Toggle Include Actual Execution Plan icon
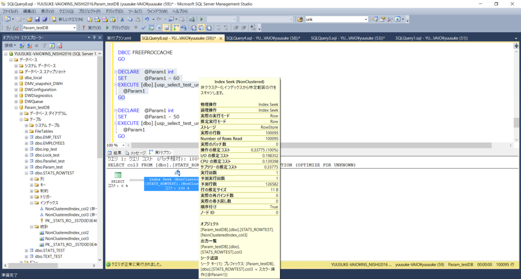This screenshot has height=279, width=521. (176, 28)
